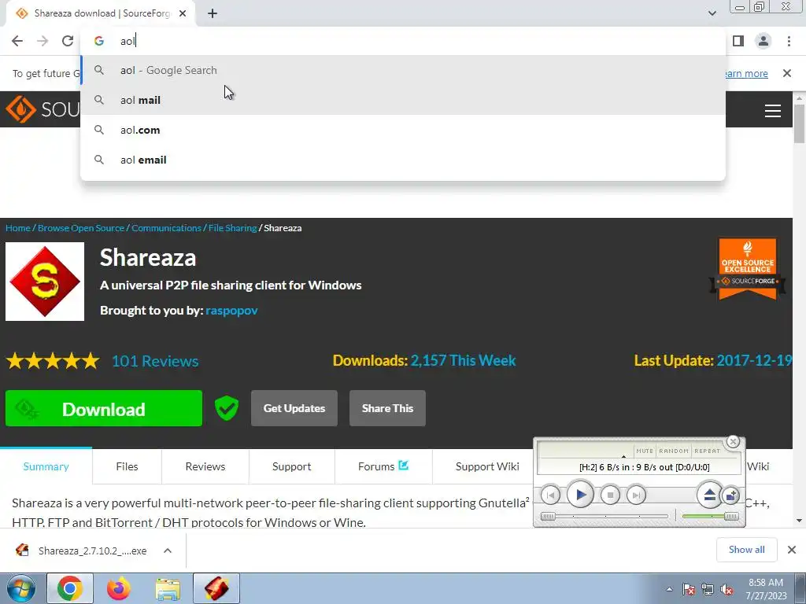This screenshot has height=604, width=806.
Task: Open the File Sharing breadcrumb link
Action: [x=232, y=228]
